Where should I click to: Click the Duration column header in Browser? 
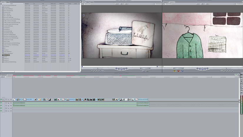pos(29,4)
